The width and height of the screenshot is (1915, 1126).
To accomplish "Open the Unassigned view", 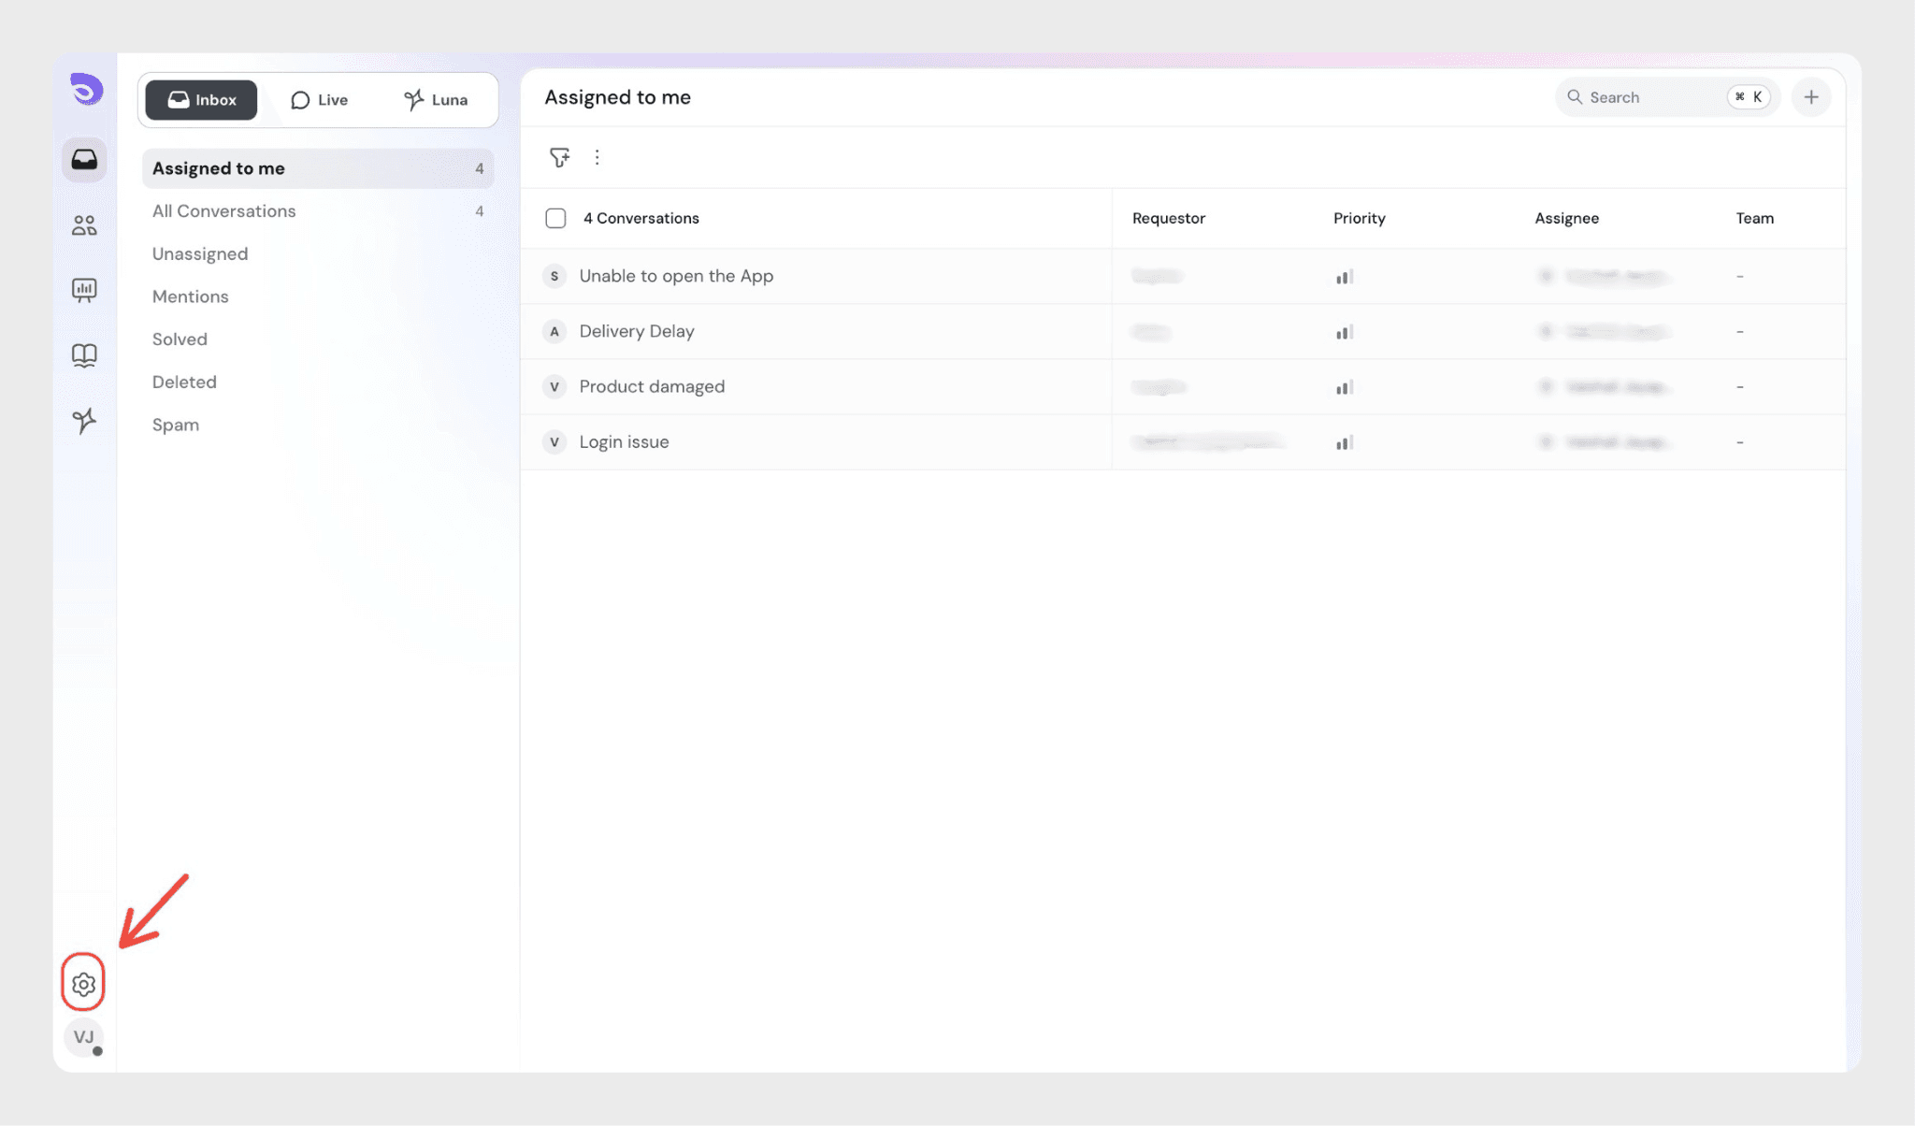I will tap(200, 254).
